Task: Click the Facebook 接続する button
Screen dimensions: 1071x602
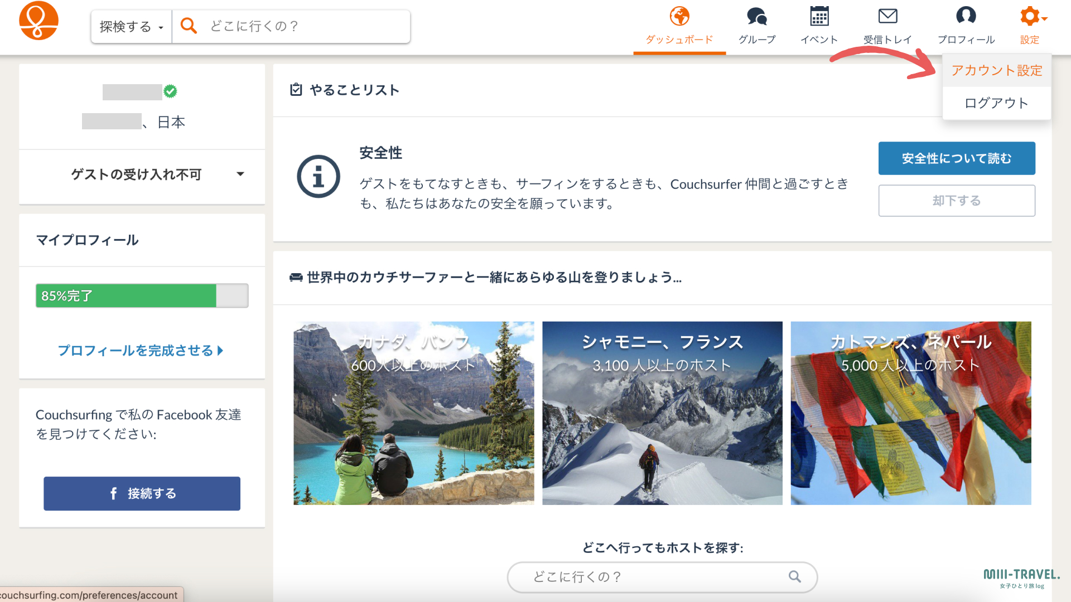Action: coord(142,493)
